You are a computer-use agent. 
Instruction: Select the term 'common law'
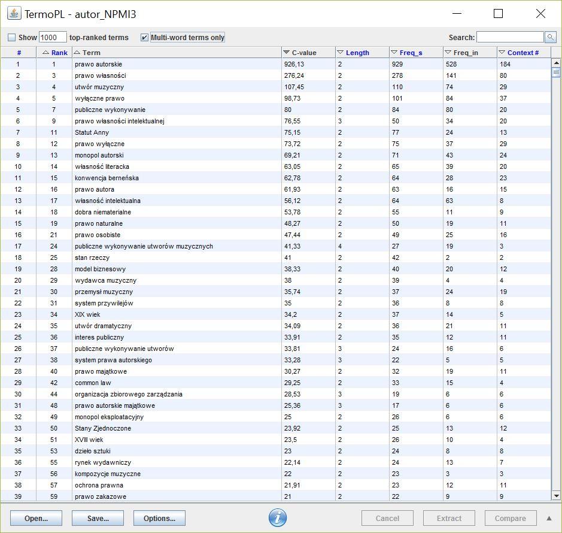pos(93,383)
